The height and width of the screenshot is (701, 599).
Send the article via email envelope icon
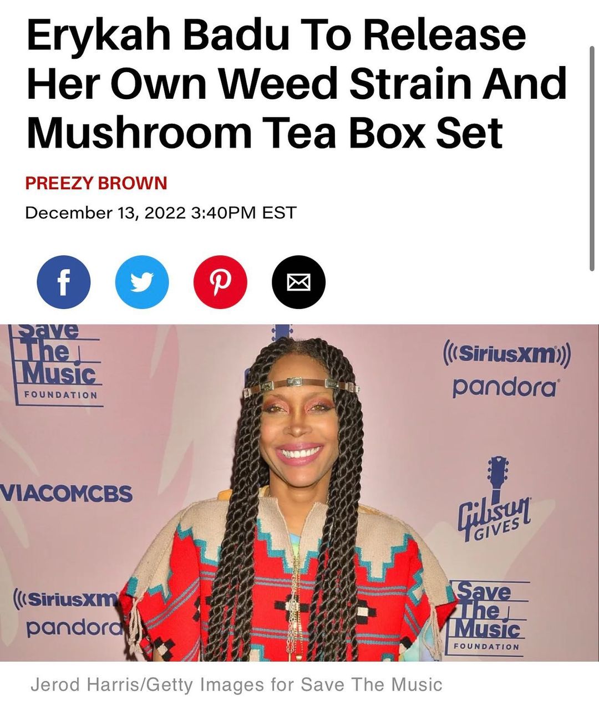298,282
